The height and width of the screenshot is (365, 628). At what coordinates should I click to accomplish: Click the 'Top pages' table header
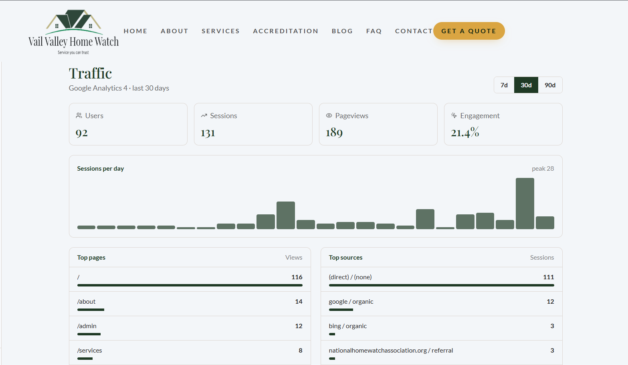coord(91,258)
